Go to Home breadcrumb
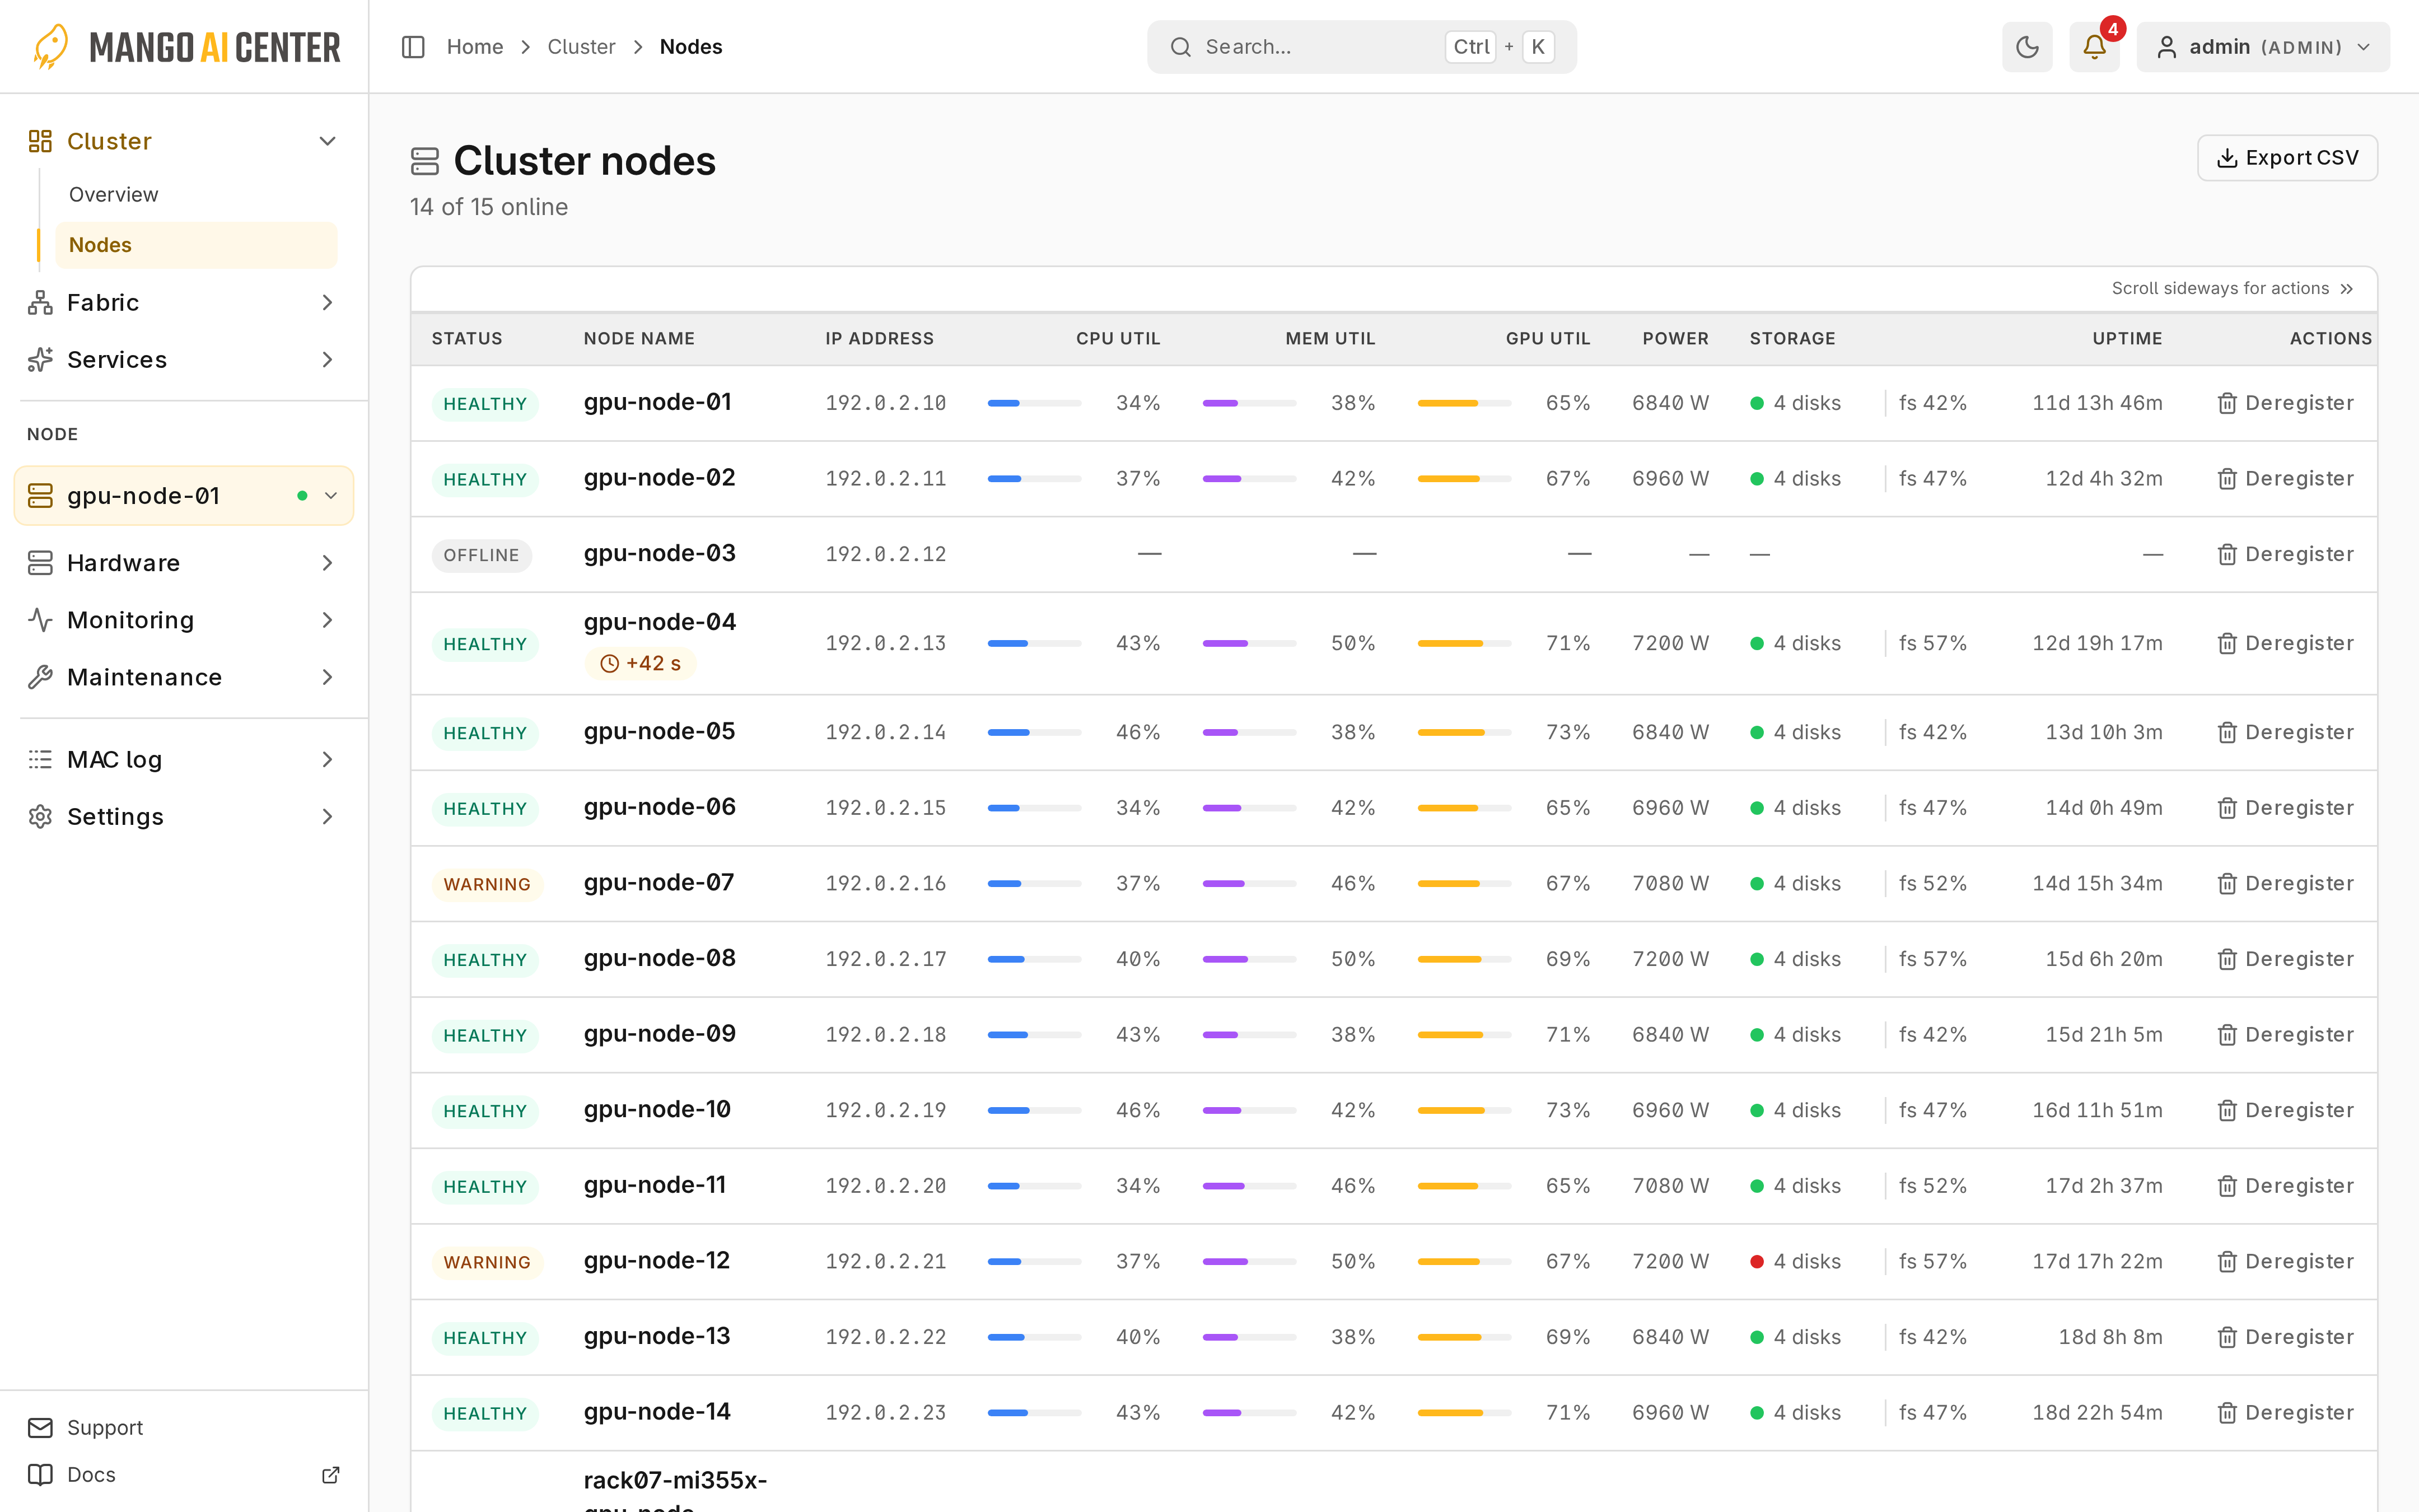 pos(475,47)
